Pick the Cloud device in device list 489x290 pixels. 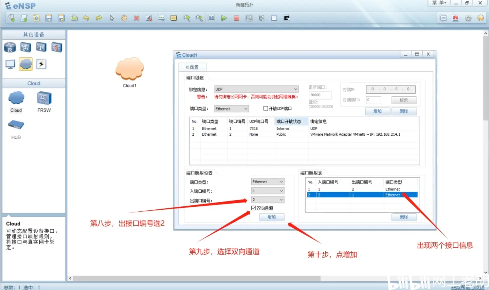click(x=16, y=102)
